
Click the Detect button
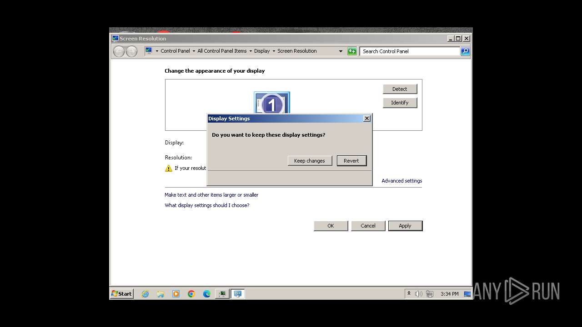click(400, 89)
